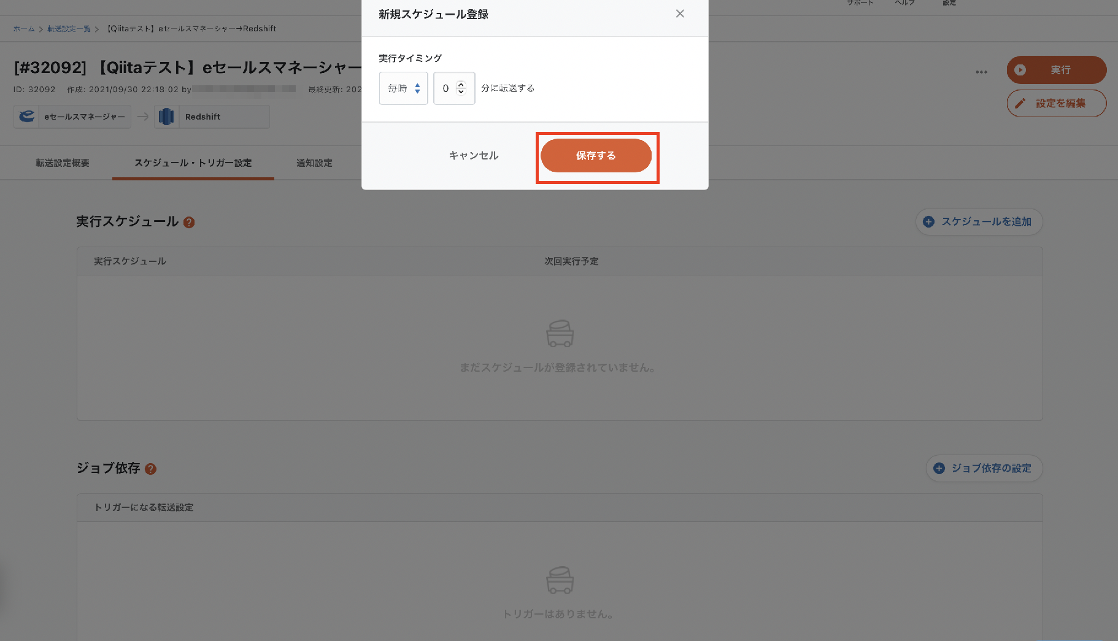Image resolution: width=1118 pixels, height=641 pixels.
Task: Select the スケジュール・トリガー設定 tab
Action: point(193,163)
